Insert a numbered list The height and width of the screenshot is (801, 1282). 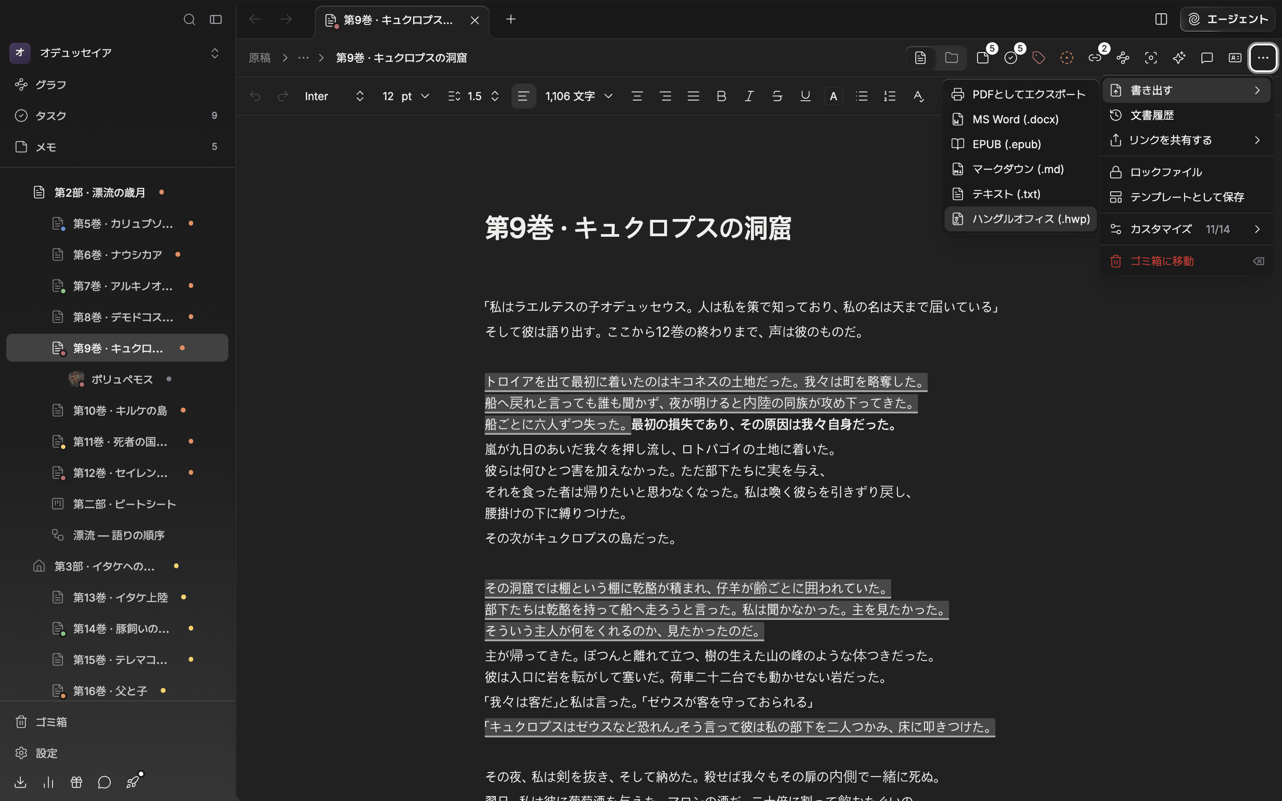(x=890, y=97)
